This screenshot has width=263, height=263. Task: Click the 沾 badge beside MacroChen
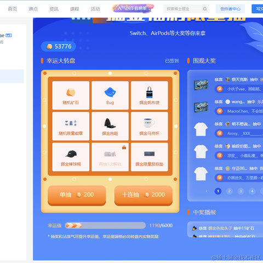(220, 111)
